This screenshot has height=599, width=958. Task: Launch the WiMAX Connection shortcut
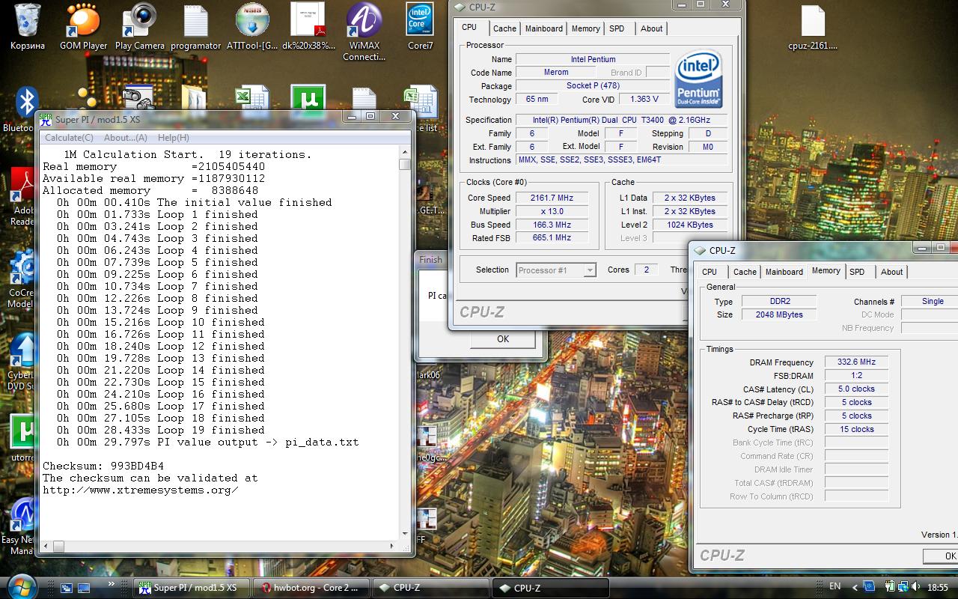364,31
